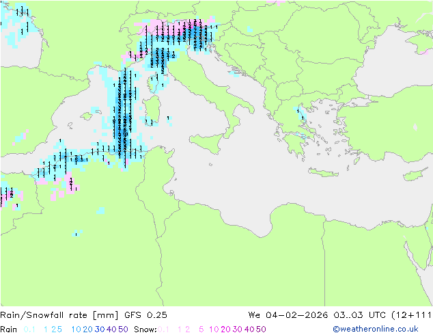
Task: Click the '03..03 UTC' time text
Action: [x=360, y=315]
